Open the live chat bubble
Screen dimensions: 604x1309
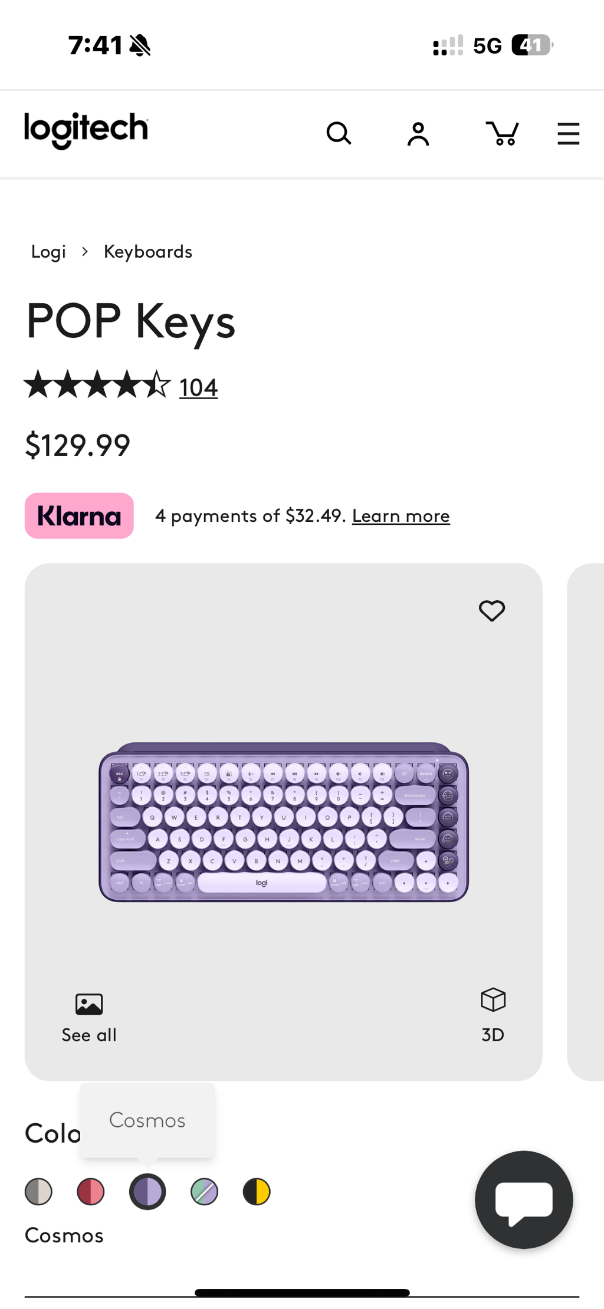524,1199
